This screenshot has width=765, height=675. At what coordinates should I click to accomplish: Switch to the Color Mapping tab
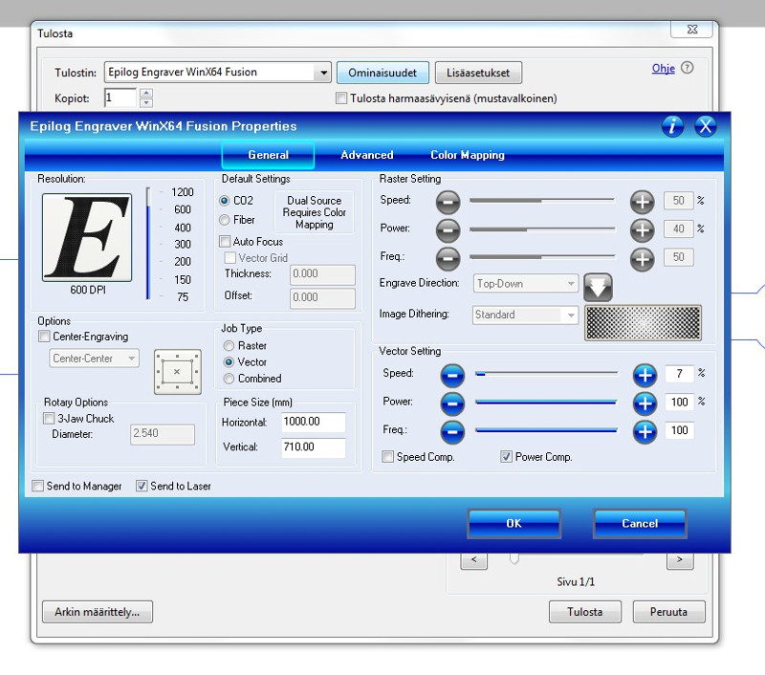click(468, 155)
